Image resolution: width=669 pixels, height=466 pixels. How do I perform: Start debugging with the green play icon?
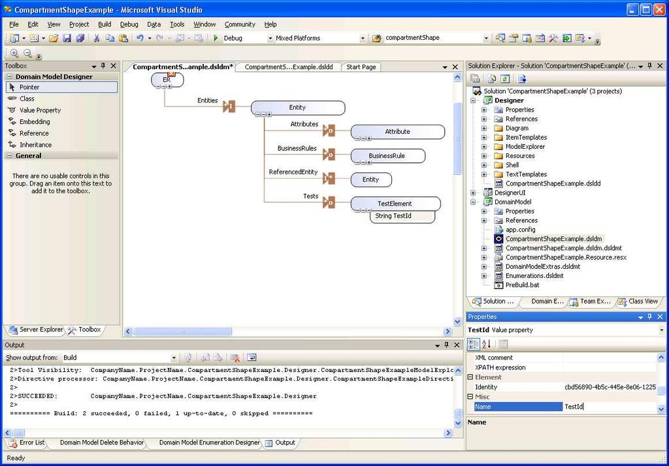click(216, 38)
